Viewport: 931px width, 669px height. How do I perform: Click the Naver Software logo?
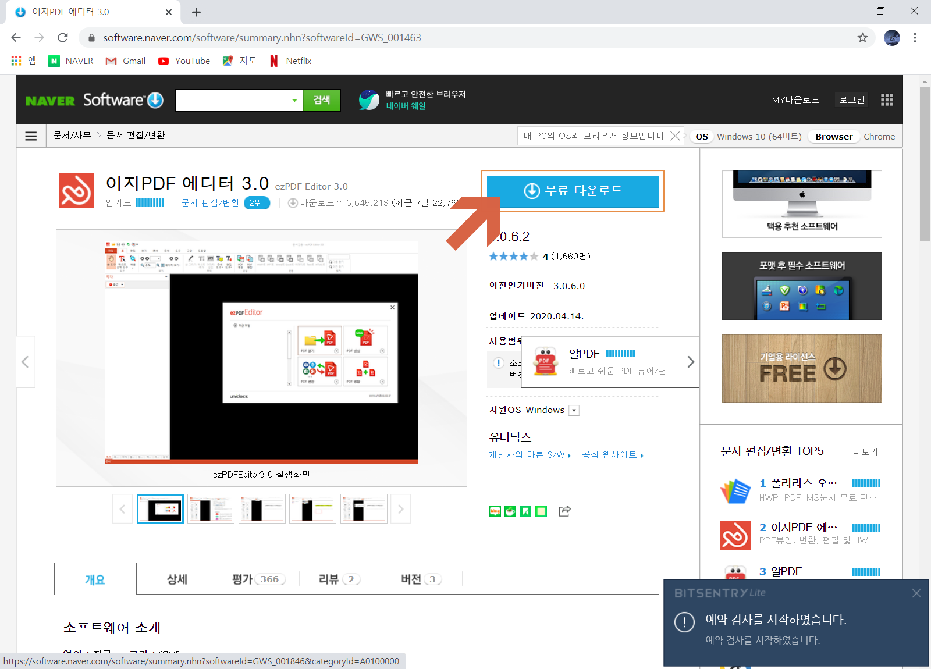[95, 100]
